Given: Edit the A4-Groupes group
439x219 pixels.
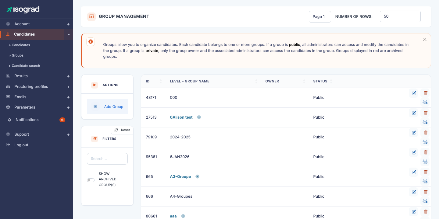Looking at the screenshot, I should tap(414, 192).
